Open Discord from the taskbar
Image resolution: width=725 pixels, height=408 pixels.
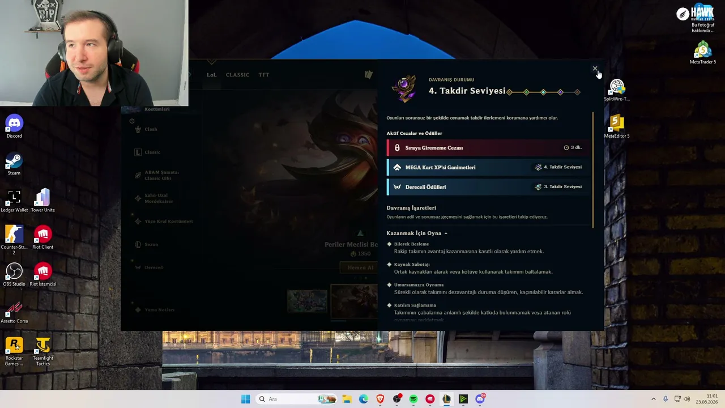(480, 399)
